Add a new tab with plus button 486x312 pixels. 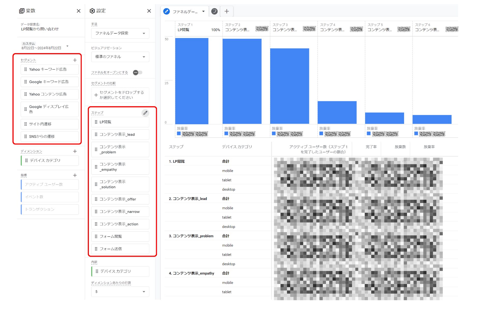[x=227, y=11]
